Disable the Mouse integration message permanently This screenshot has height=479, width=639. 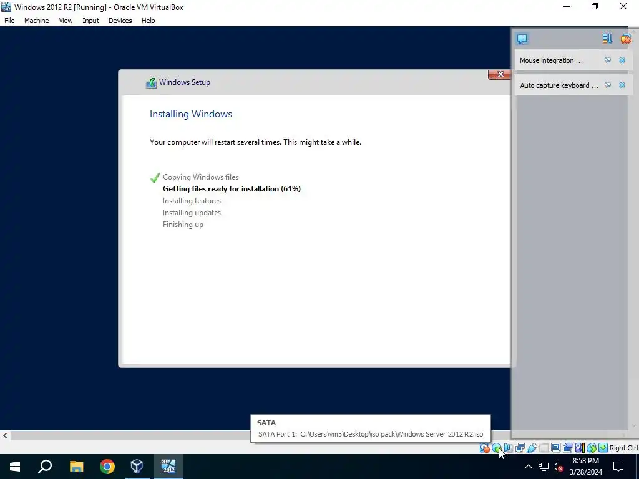tap(608, 60)
